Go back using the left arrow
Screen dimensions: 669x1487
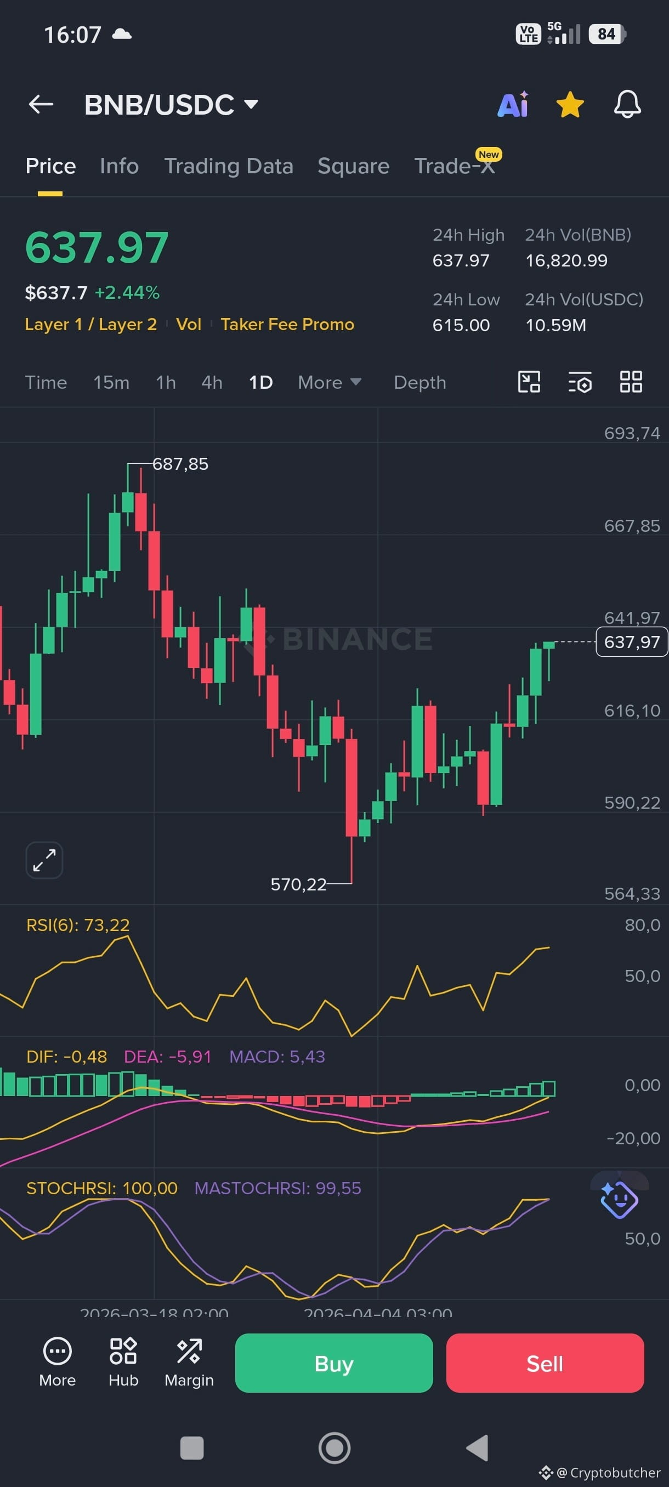click(41, 105)
